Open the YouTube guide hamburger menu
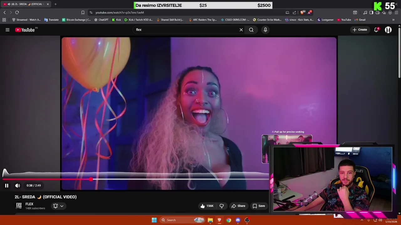401x225 pixels. click(8, 30)
